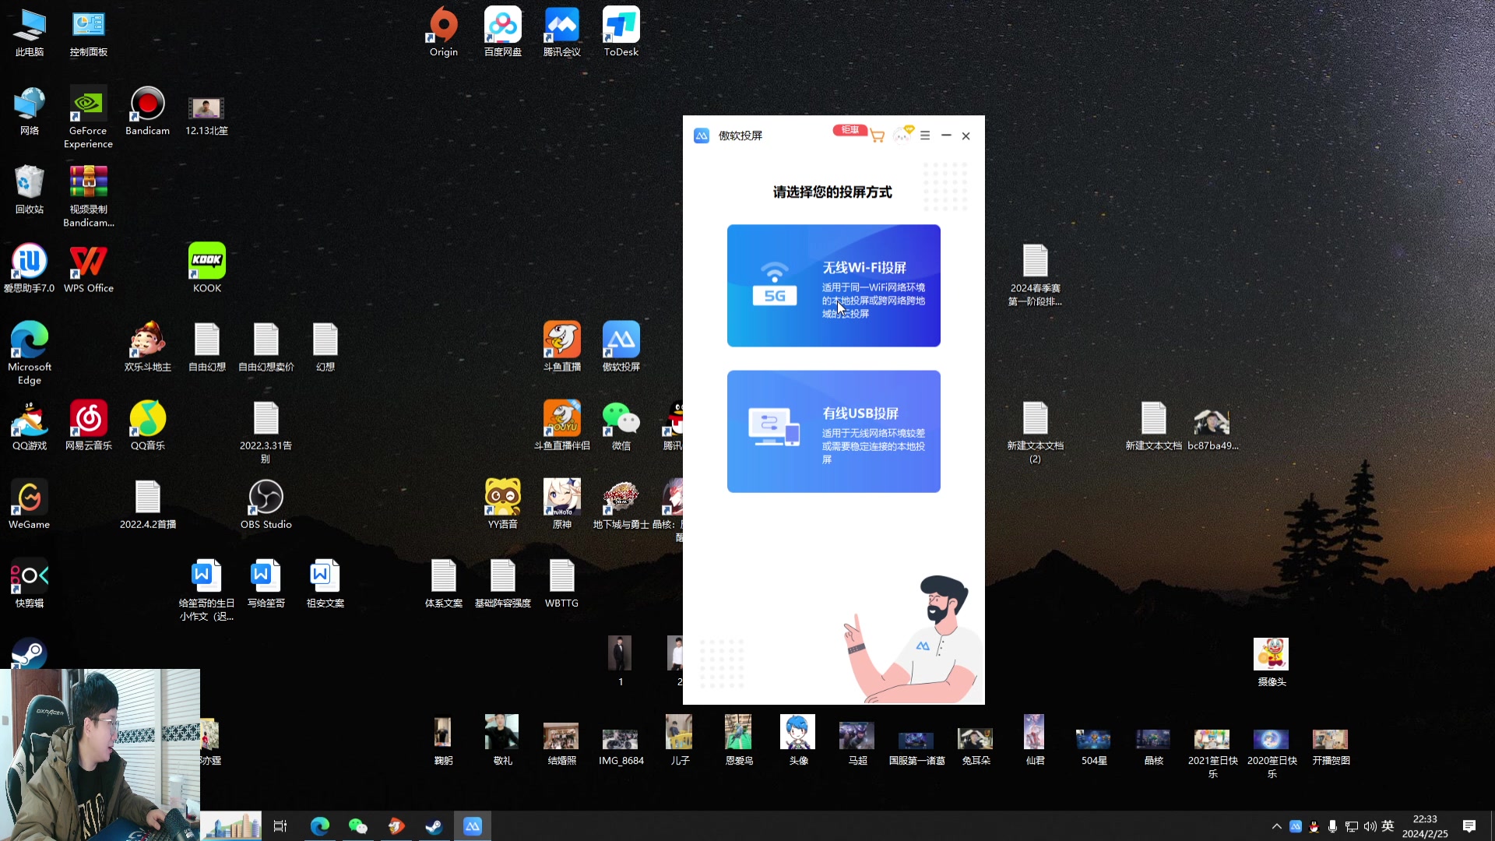Open the shopping cart in ApowerMirror

[x=878, y=136]
